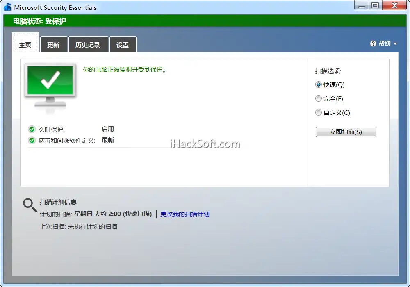Image resolution: width=410 pixels, height=287 pixels.
Task: Click the message 你的电脑正被监视并受到保护
Action: click(125, 70)
